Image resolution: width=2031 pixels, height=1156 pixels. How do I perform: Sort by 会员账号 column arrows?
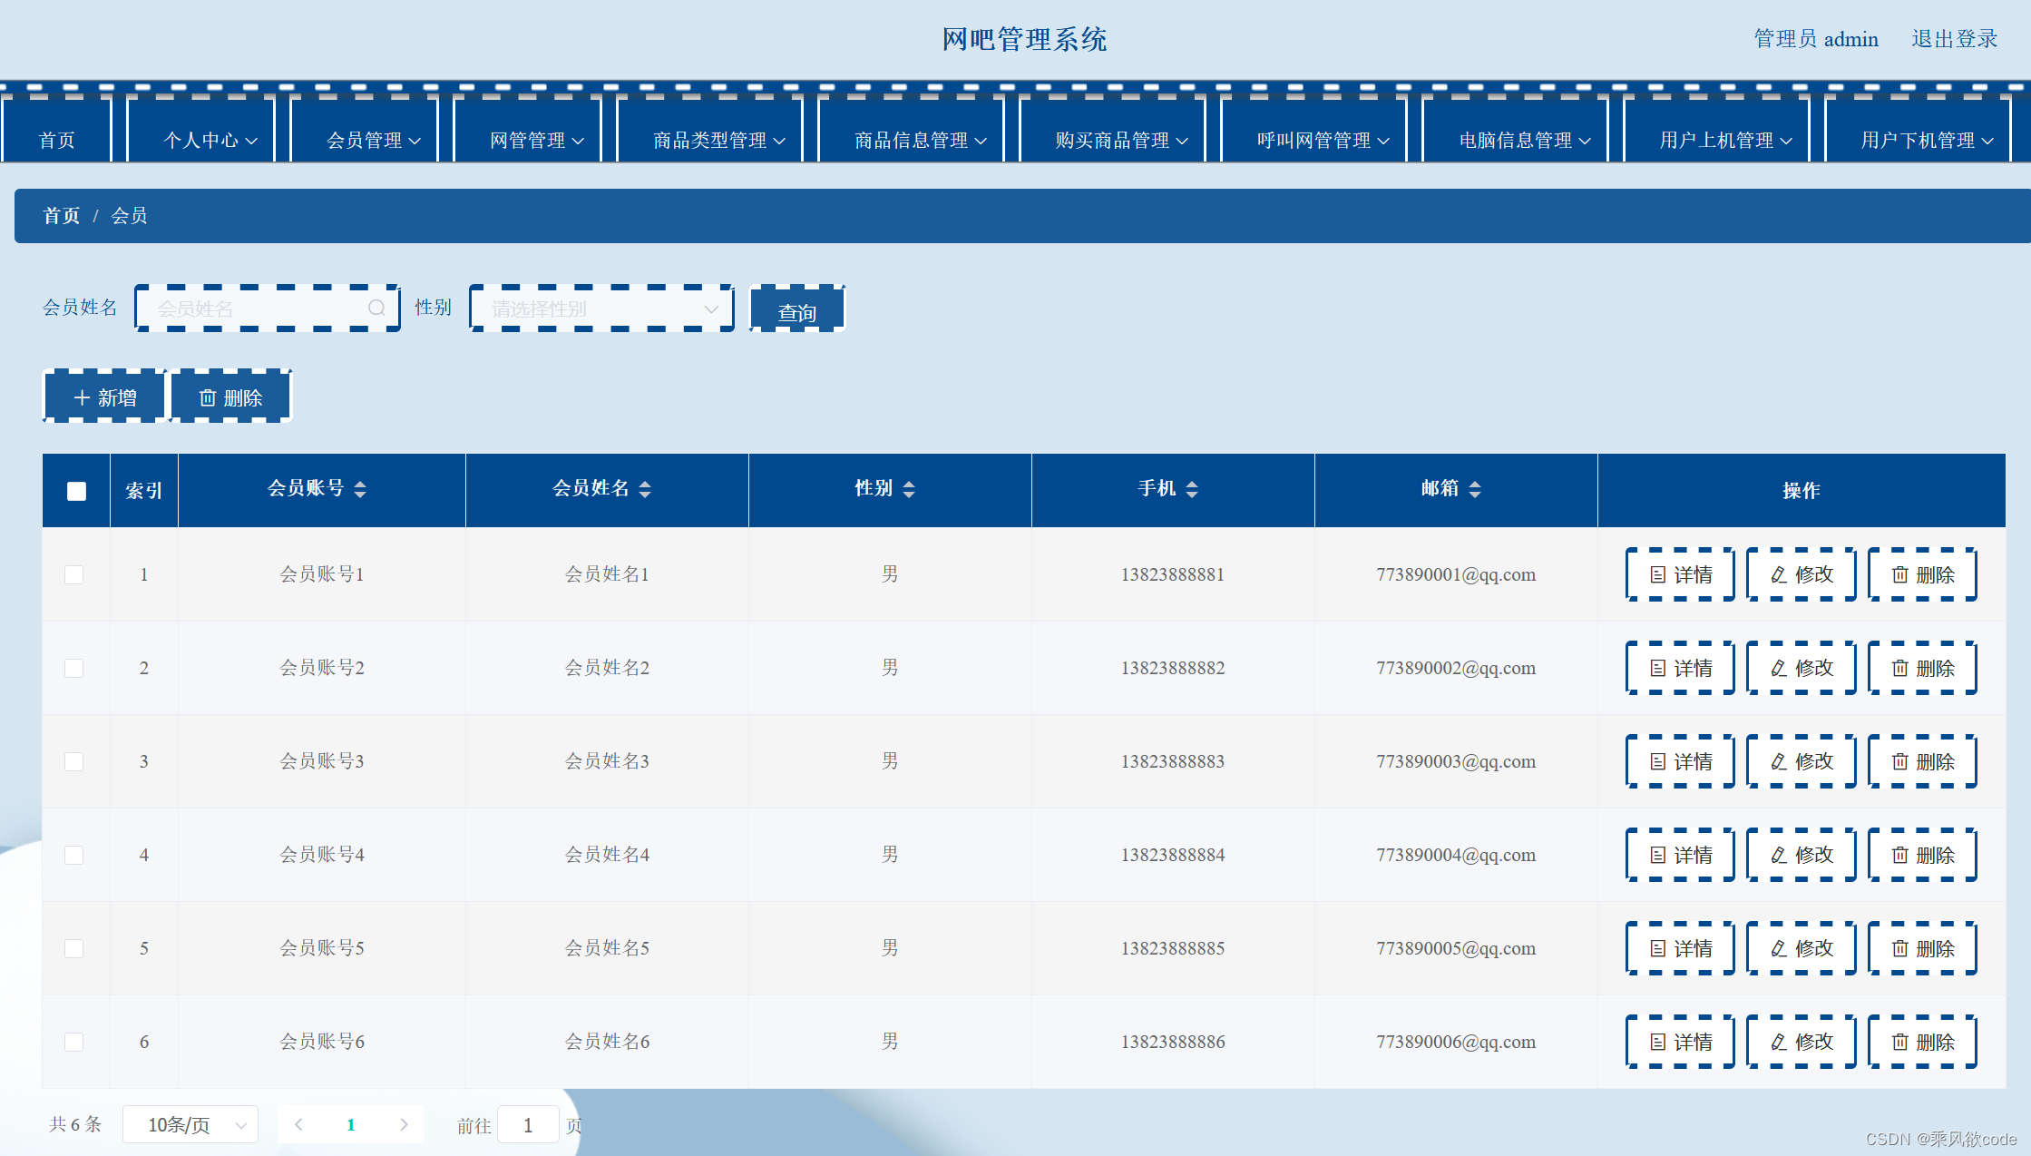coord(360,490)
